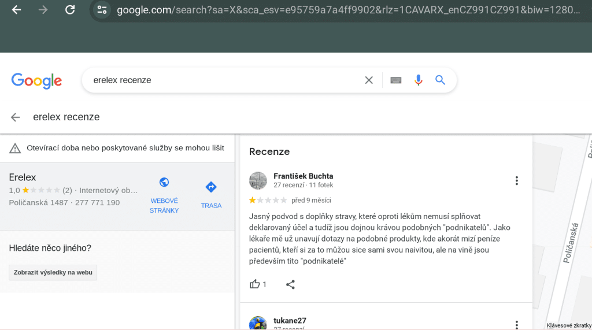Open František Buchta's profile avatar
Image resolution: width=592 pixels, height=330 pixels.
[x=258, y=180]
